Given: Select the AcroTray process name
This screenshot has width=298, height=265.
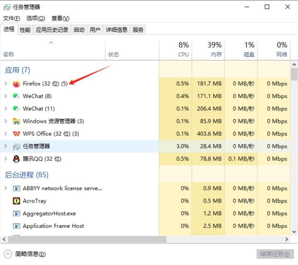Looking at the screenshot, I should pos(35,201).
